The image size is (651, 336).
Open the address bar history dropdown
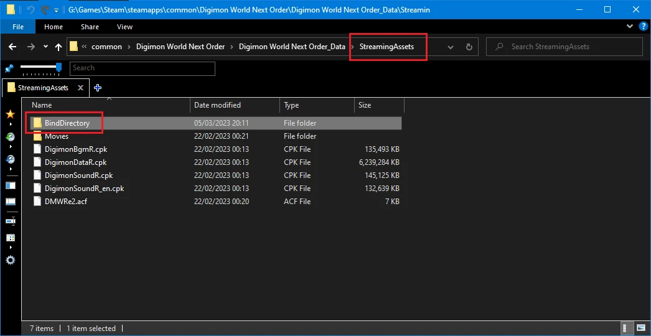click(x=451, y=47)
